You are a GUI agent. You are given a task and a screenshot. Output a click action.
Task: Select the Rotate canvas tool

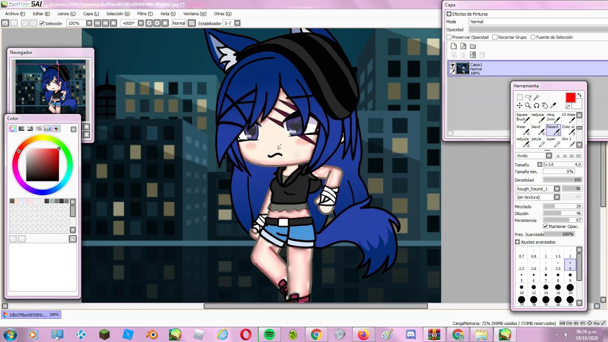pyautogui.click(x=536, y=105)
